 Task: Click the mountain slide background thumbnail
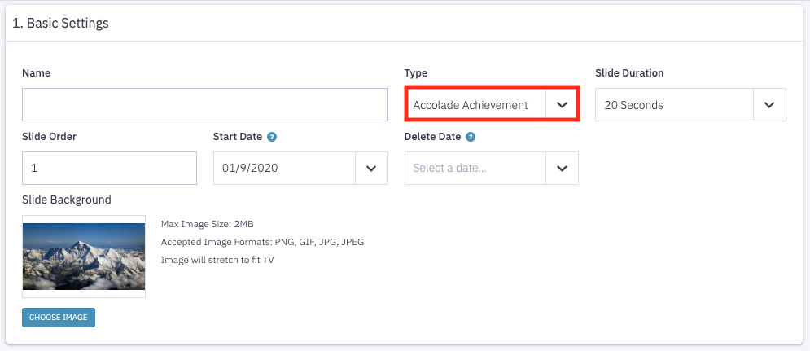tap(84, 257)
